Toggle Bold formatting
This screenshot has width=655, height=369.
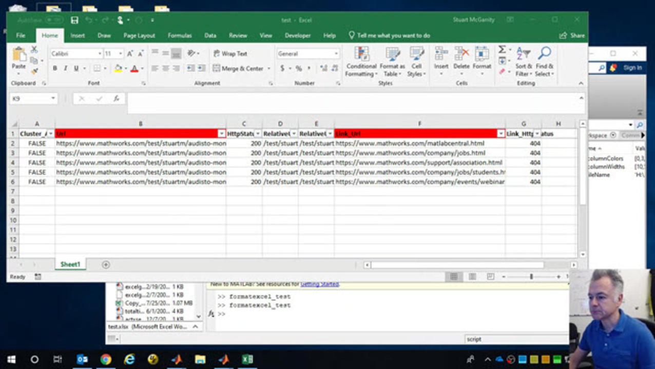[x=55, y=68]
